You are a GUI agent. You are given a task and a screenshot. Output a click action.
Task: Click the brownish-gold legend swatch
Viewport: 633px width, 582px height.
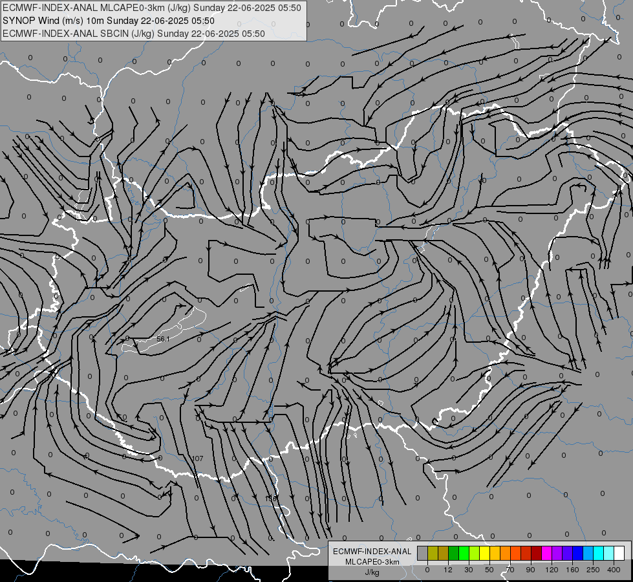444,553
